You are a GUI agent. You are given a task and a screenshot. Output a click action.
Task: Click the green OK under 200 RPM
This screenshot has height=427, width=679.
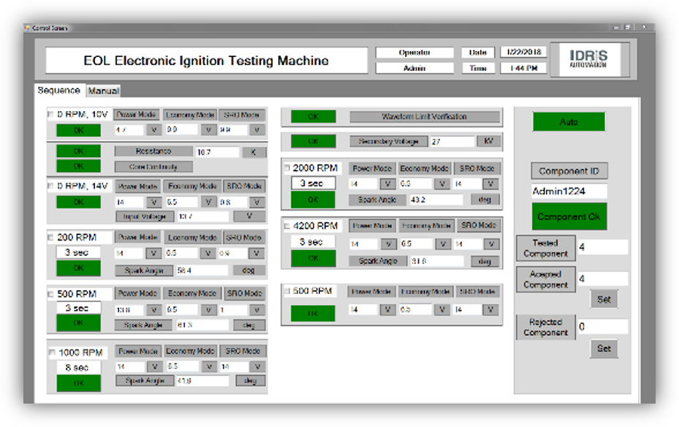pos(78,268)
